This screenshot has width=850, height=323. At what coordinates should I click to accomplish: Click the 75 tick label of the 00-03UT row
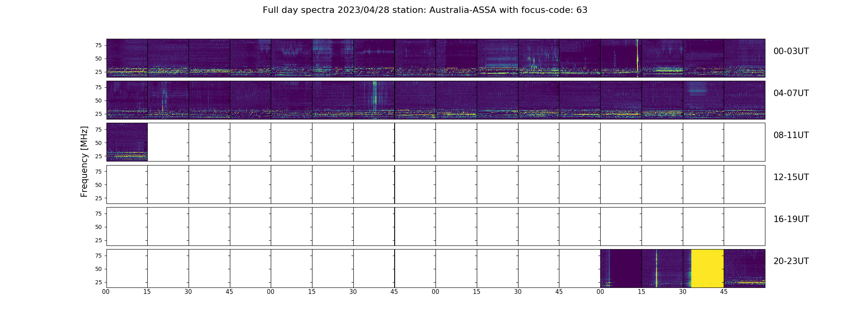pyautogui.click(x=98, y=46)
